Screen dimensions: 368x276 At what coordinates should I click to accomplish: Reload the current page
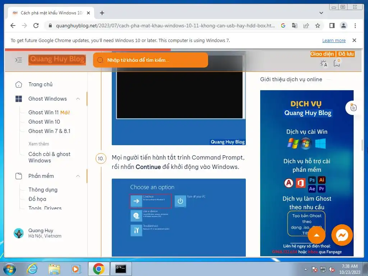click(36, 26)
